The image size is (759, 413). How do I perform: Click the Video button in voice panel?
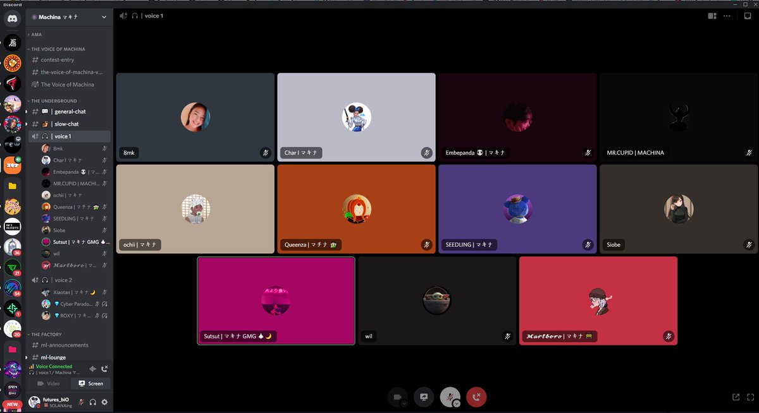(x=49, y=383)
